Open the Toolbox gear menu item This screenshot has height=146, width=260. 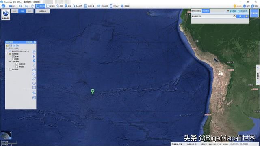[x=125, y=6]
